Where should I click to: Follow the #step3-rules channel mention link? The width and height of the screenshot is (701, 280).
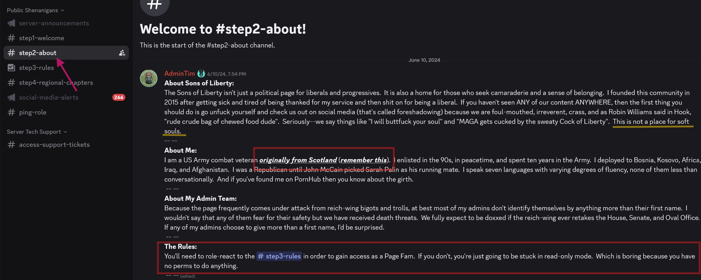click(x=279, y=256)
